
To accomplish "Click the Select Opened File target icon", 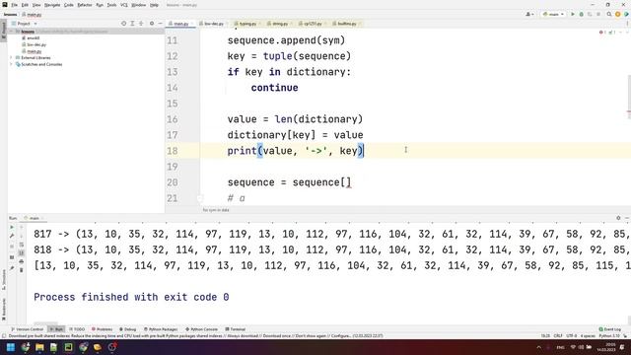I will pyautogui.click(x=123, y=24).
